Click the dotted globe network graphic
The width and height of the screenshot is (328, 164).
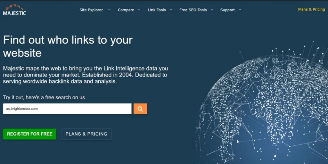(266, 106)
